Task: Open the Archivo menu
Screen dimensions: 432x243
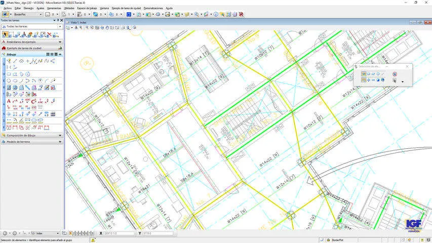Action: 8,8
